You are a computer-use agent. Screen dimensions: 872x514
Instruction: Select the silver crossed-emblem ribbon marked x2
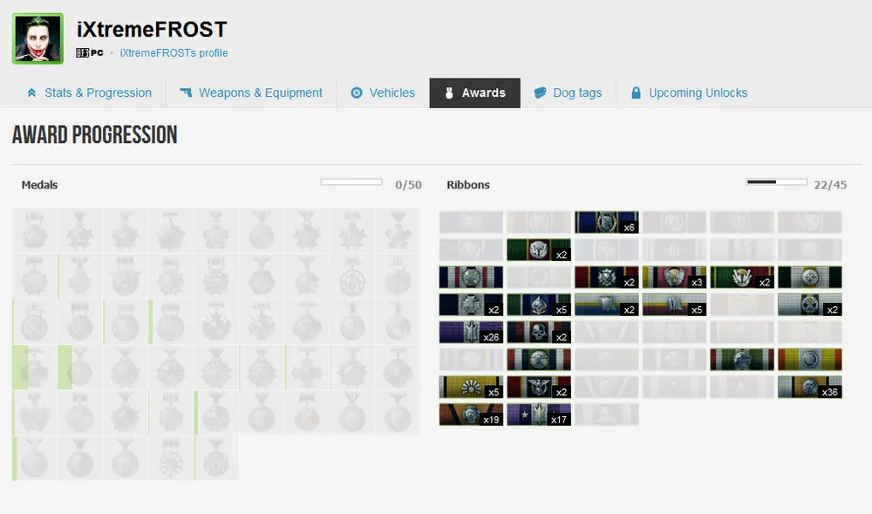pos(810,305)
